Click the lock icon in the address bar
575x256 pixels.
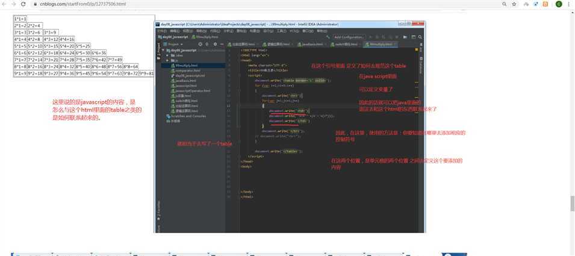[x=35, y=4]
